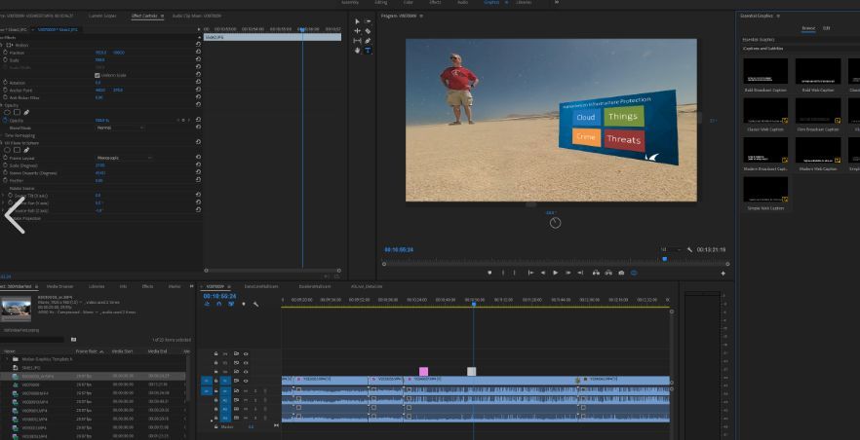This screenshot has height=440, width=860.
Task: Expand workspace overflow chevron at top
Action: tap(556, 2)
